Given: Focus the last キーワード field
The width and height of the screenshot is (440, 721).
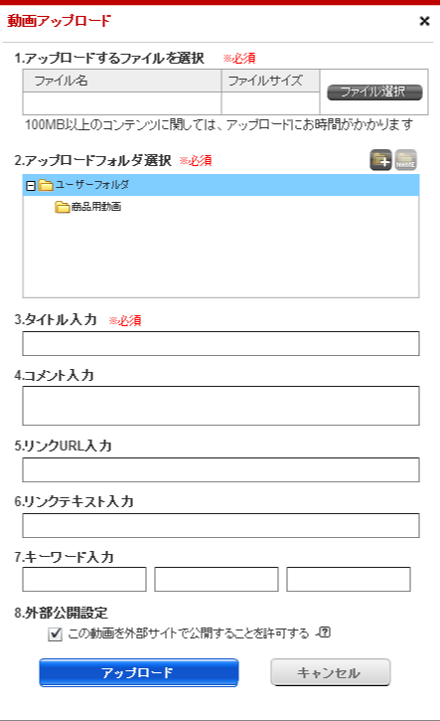Looking at the screenshot, I should [349, 579].
